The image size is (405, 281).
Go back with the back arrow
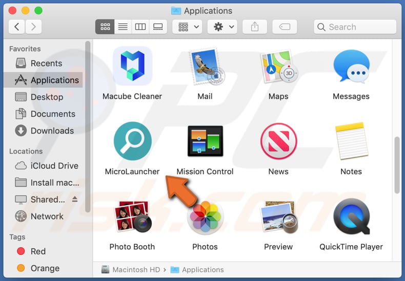17,27
